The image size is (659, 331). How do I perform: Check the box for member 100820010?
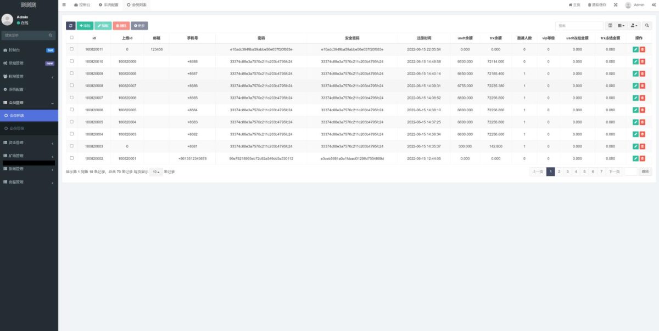pyautogui.click(x=71, y=61)
